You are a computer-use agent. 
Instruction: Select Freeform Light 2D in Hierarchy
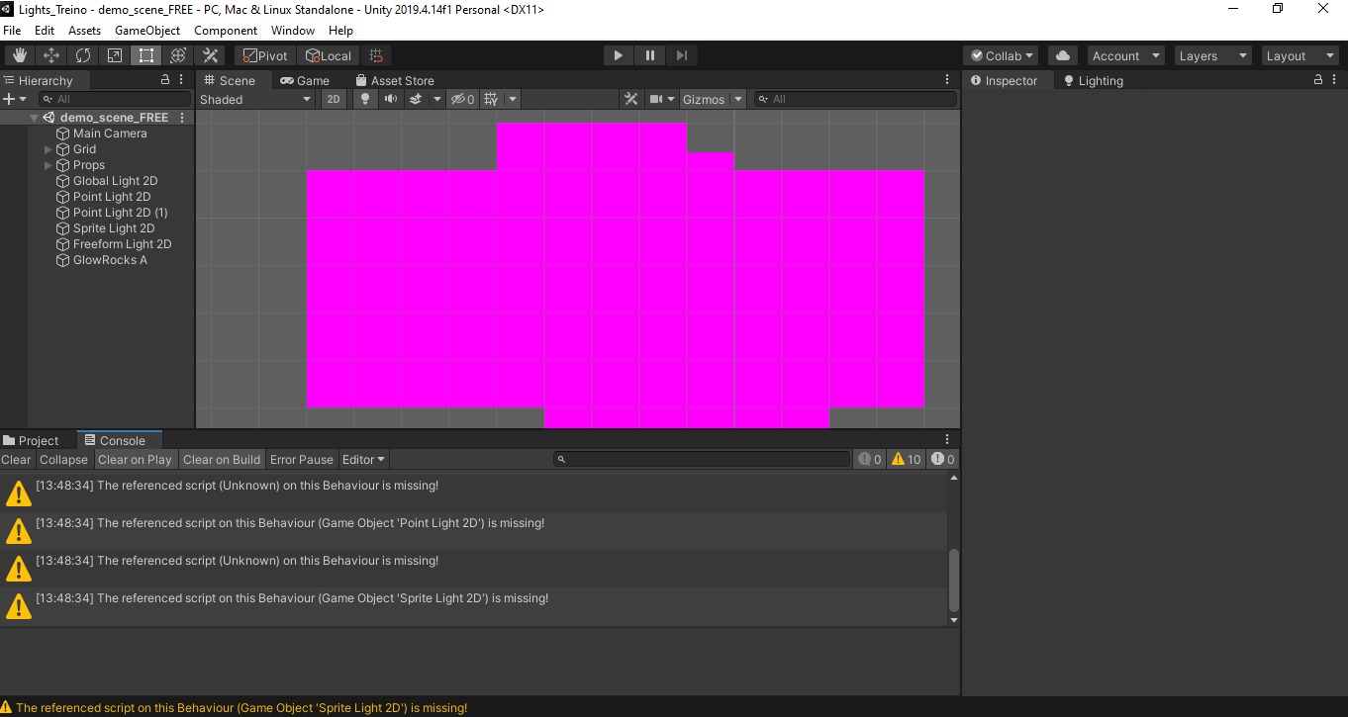click(x=122, y=244)
